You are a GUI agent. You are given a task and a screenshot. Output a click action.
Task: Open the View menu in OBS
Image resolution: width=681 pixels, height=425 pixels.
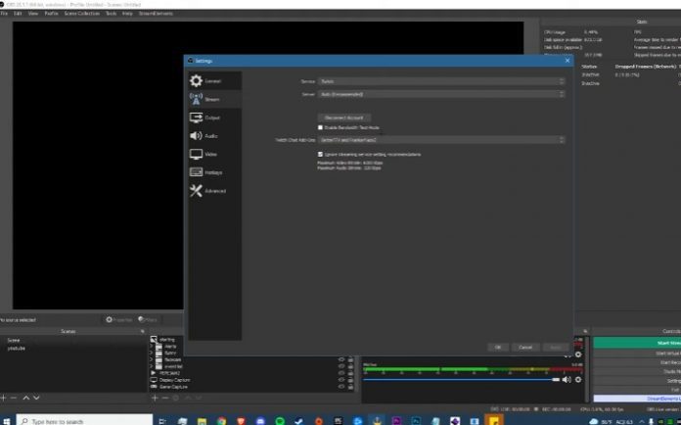(33, 14)
